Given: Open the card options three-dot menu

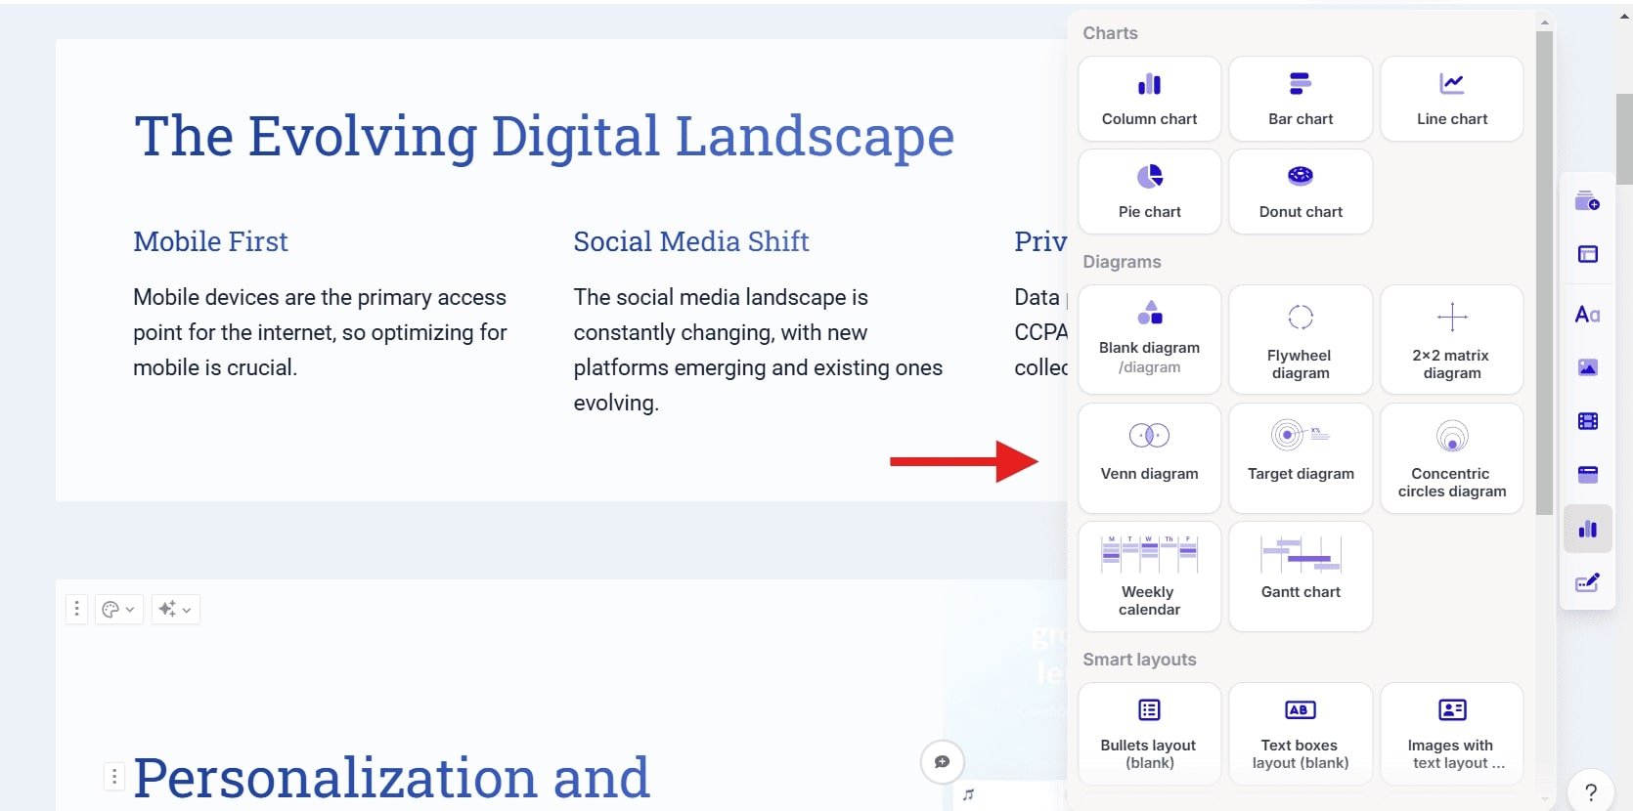Looking at the screenshot, I should click(77, 610).
